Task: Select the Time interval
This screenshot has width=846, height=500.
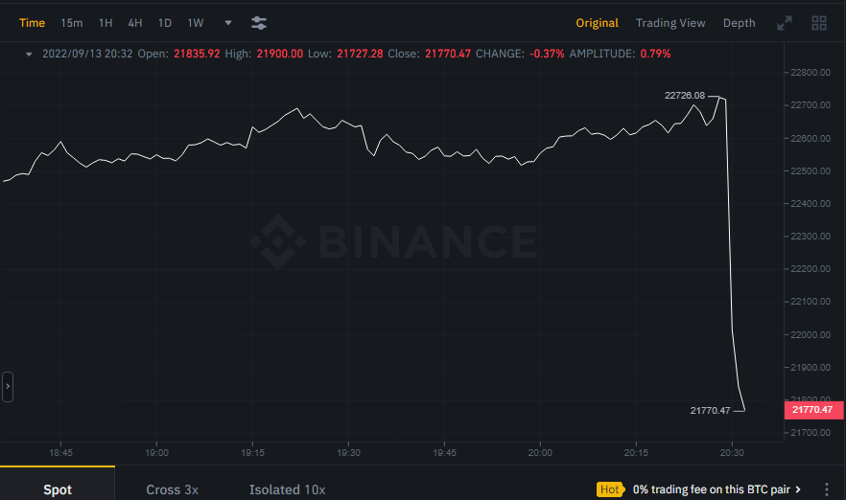Action: point(32,23)
